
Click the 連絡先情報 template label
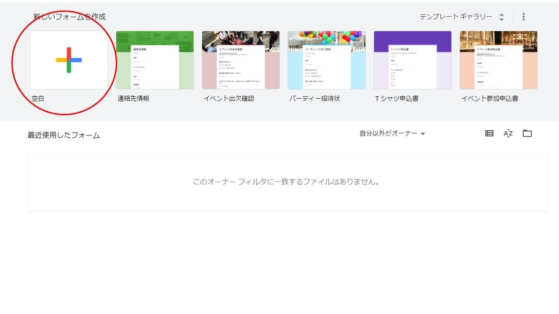(134, 99)
